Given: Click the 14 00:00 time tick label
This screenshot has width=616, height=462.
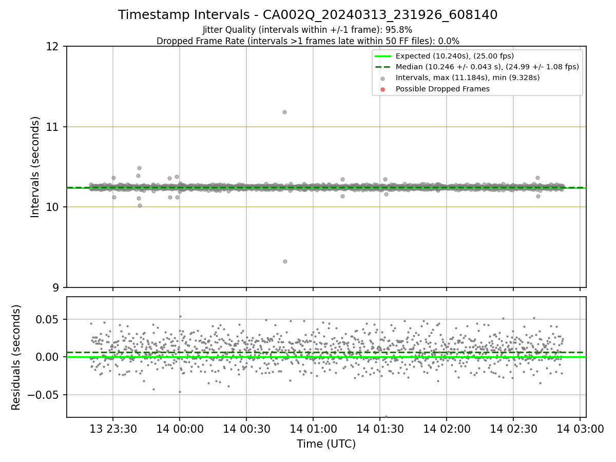Looking at the screenshot, I should (x=179, y=429).
